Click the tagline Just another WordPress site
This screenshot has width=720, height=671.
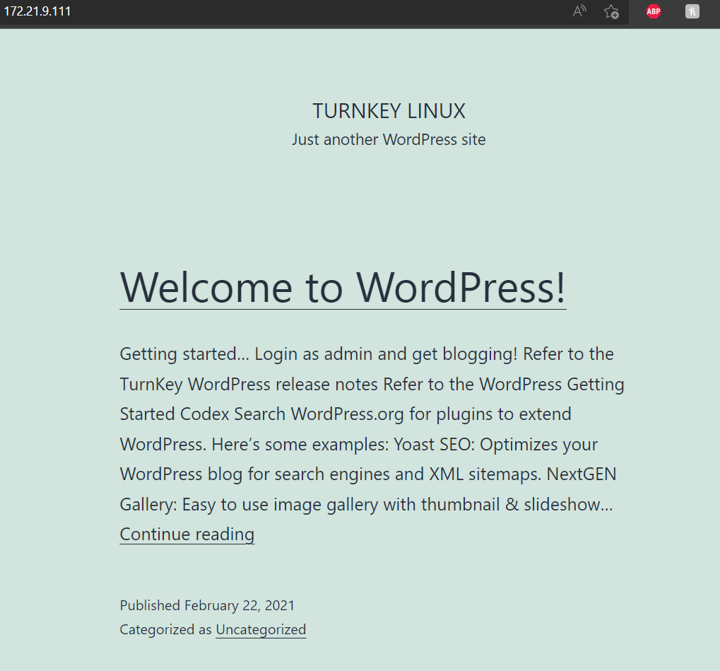389,139
